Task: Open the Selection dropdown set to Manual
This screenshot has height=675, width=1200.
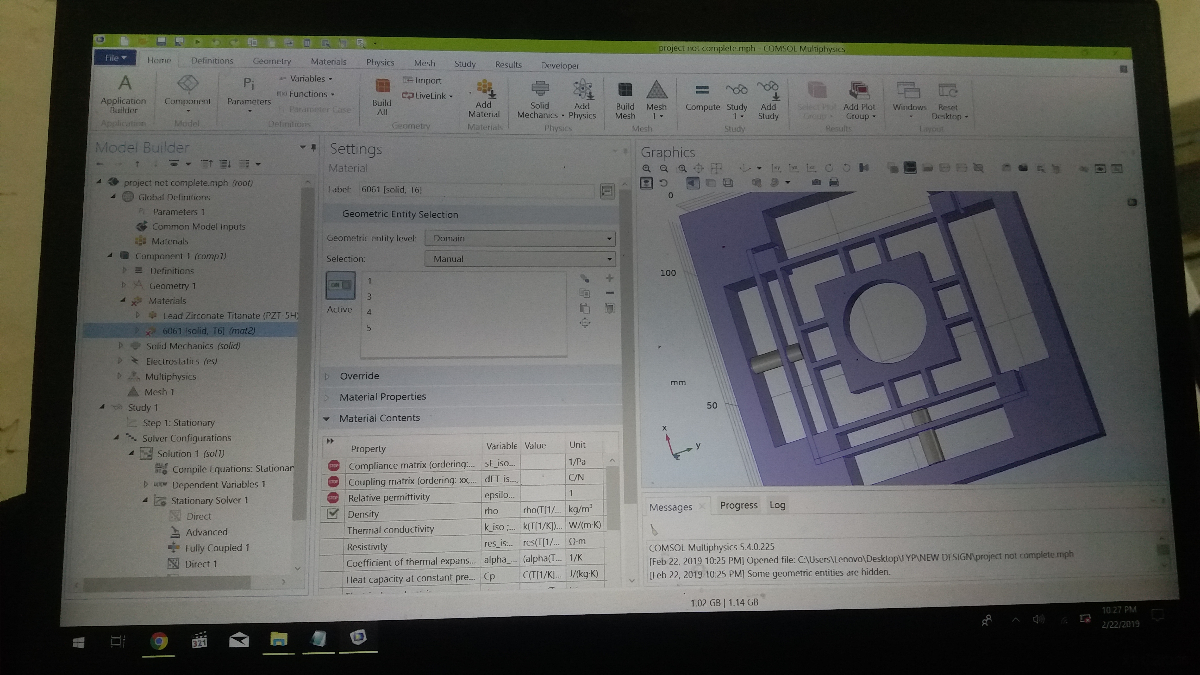Action: pos(520,259)
